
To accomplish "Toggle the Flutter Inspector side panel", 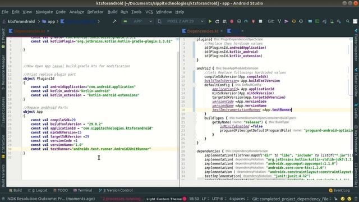I will [356, 45].
